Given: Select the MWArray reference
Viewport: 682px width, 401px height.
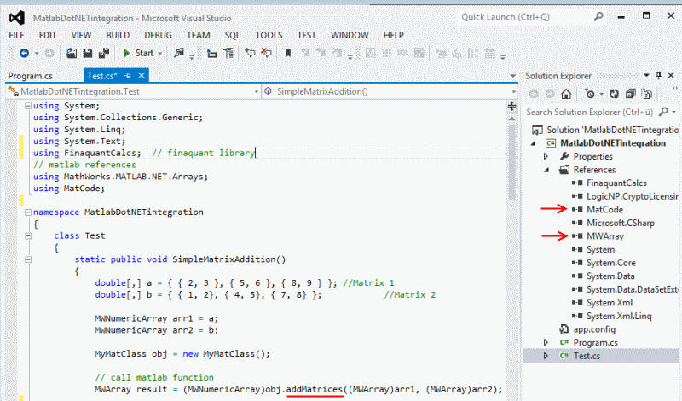Looking at the screenshot, I should coord(605,236).
